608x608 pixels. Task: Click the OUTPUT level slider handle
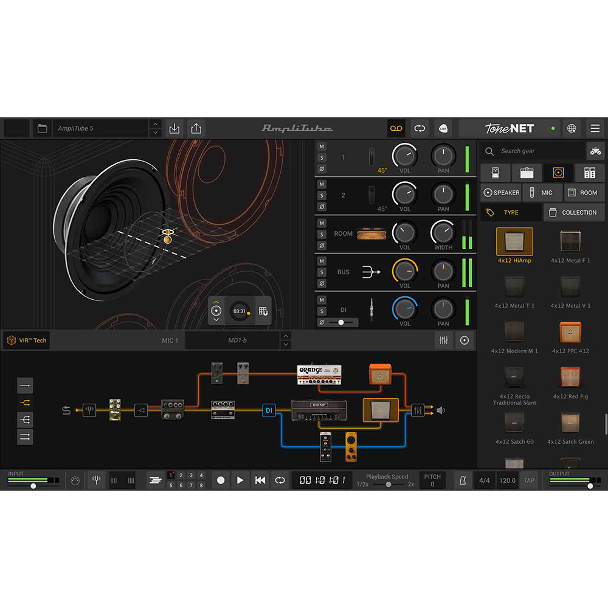[590, 486]
